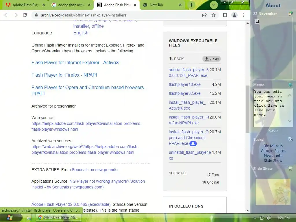296x222 pixels.
Task: Open uninstall_flash_player.exe link
Action: pos(190,155)
